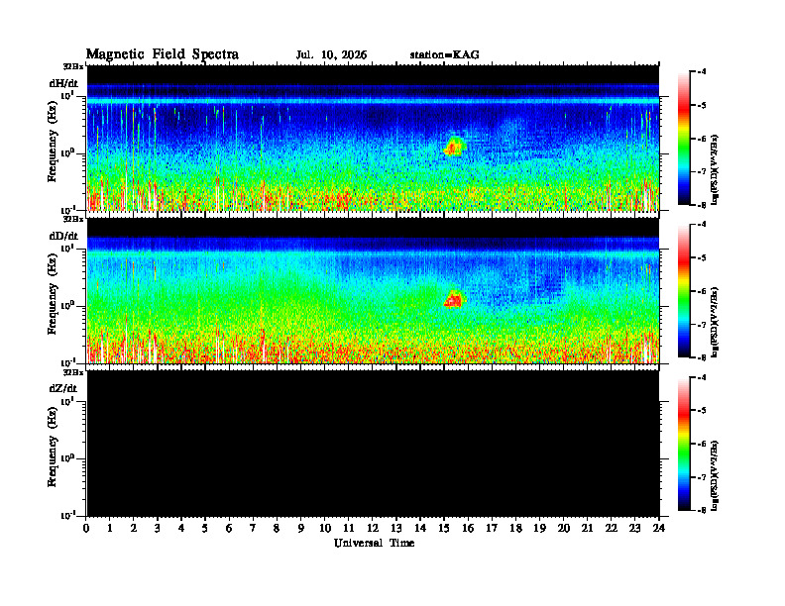Click the dD/dt panel color bar
Image resolution: width=785 pixels, height=606 pixels.
click(683, 291)
